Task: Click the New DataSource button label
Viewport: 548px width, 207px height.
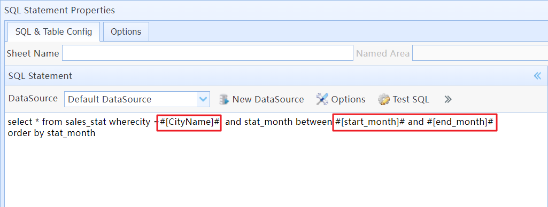Action: tap(268, 100)
